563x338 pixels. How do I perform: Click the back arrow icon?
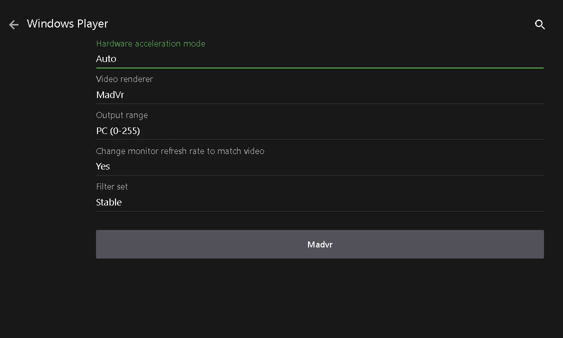[x=14, y=24]
